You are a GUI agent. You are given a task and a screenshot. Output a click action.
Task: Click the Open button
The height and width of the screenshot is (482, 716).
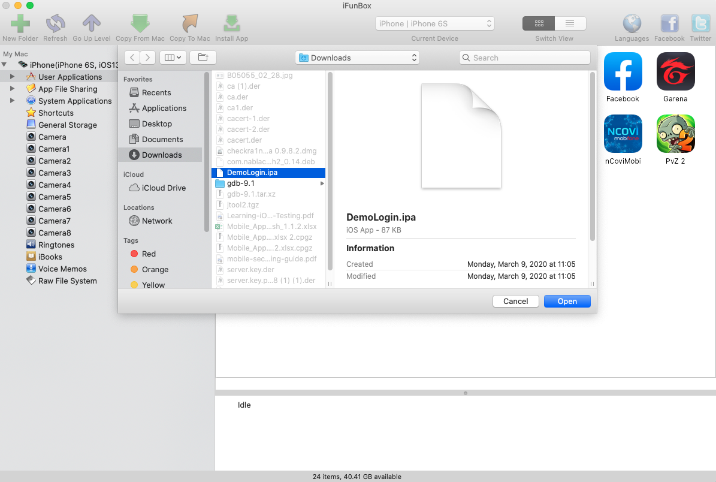[567, 301]
